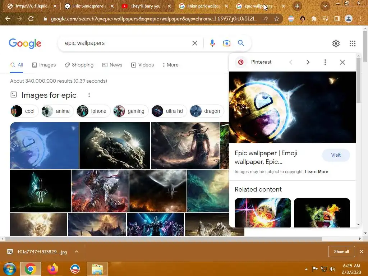This screenshot has width=368, height=276.
Task: Switch to the News search tab
Action: (112, 65)
